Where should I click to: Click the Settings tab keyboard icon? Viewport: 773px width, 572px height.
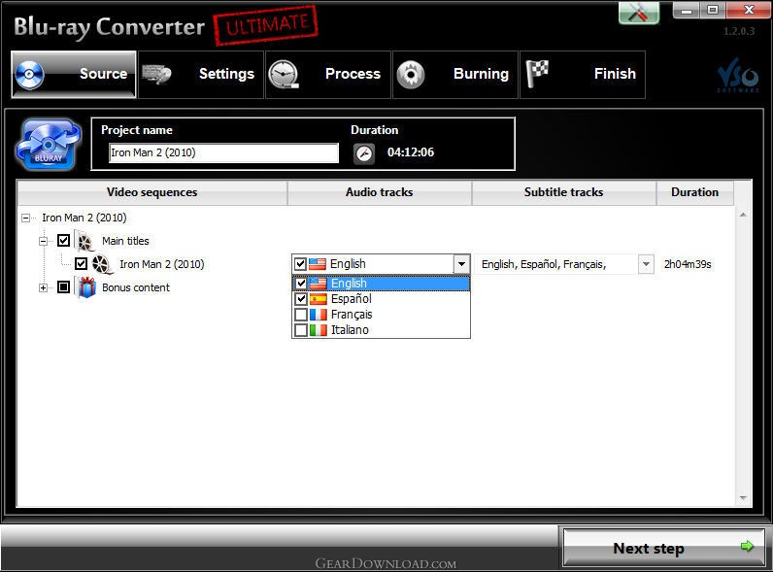[x=156, y=74]
